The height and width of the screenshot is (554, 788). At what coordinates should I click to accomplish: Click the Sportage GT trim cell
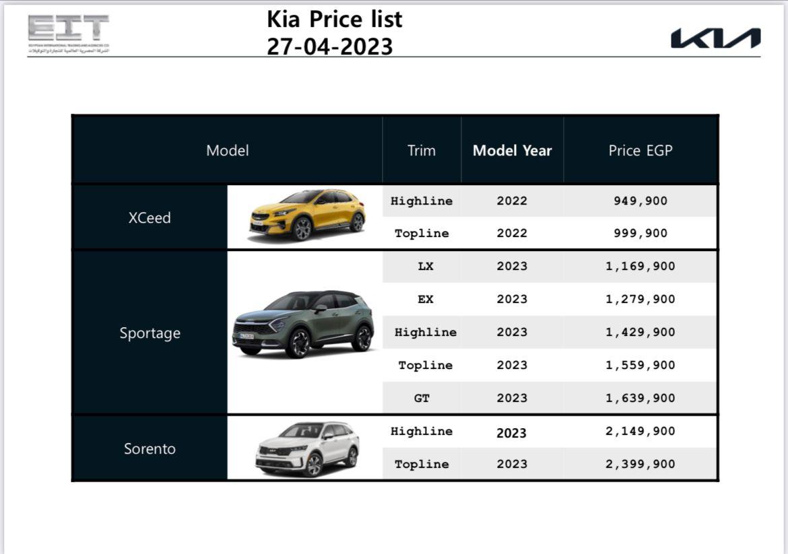point(422,398)
